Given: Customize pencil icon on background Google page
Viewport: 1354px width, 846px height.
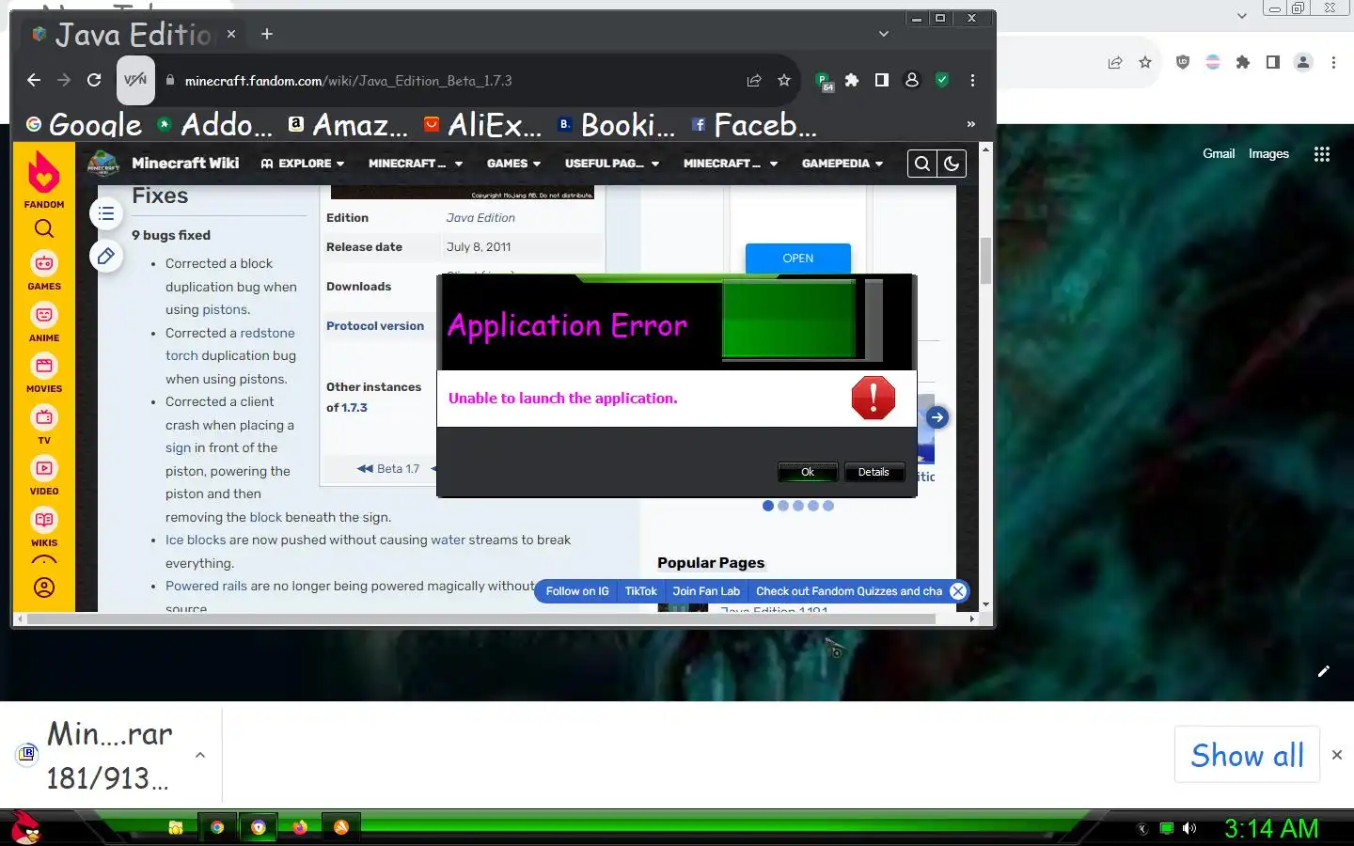Looking at the screenshot, I should click(1324, 671).
